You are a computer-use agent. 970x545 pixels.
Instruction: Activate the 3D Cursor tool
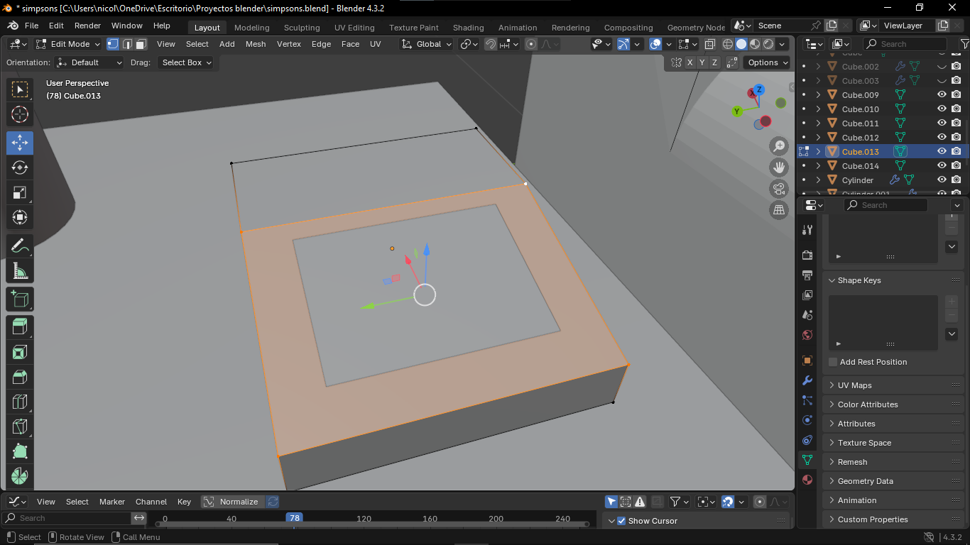click(x=20, y=114)
